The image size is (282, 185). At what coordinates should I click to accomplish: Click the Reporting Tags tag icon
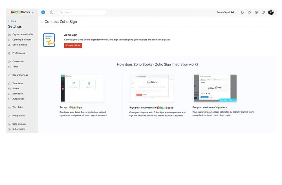[9, 75]
